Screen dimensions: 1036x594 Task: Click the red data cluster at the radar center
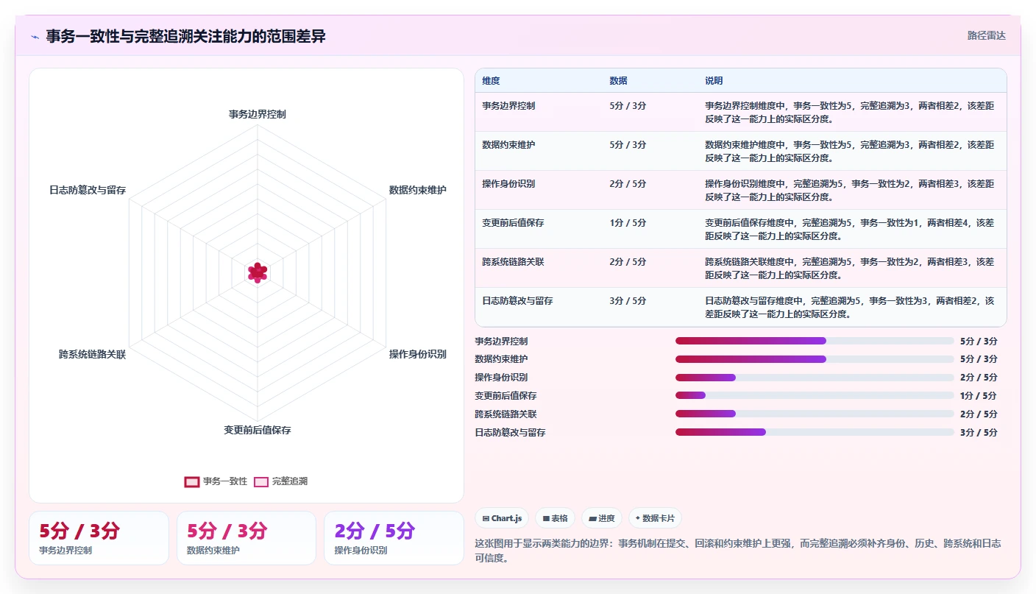pyautogui.click(x=257, y=272)
